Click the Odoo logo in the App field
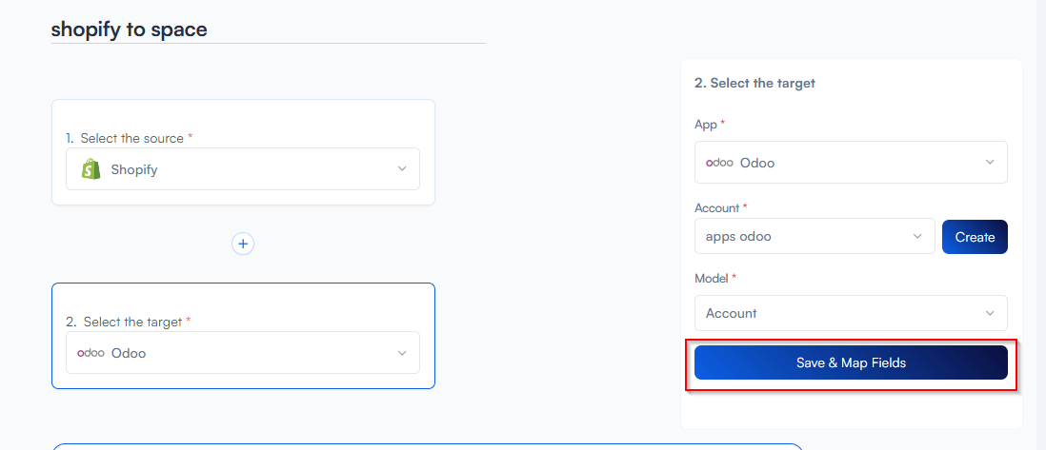 tap(719, 163)
